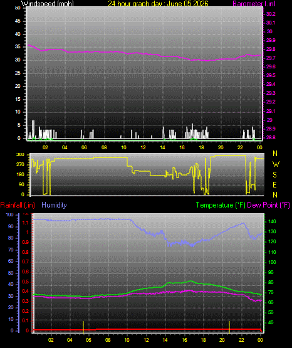The image size is (292, 348).
Task: Click the Temperature (°F) legend label
Action: pos(221,205)
